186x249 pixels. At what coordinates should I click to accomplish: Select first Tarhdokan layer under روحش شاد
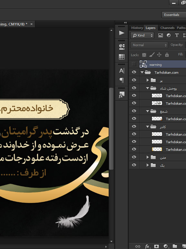[x=176, y=96]
